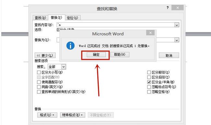The width and height of the screenshot is (211, 125).
Task: Collapse options with the 更少(L) button
Action: tap(45, 55)
